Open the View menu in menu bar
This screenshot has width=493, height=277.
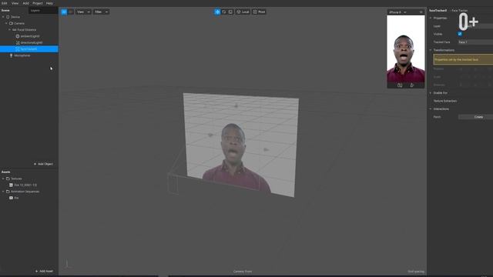pos(15,3)
